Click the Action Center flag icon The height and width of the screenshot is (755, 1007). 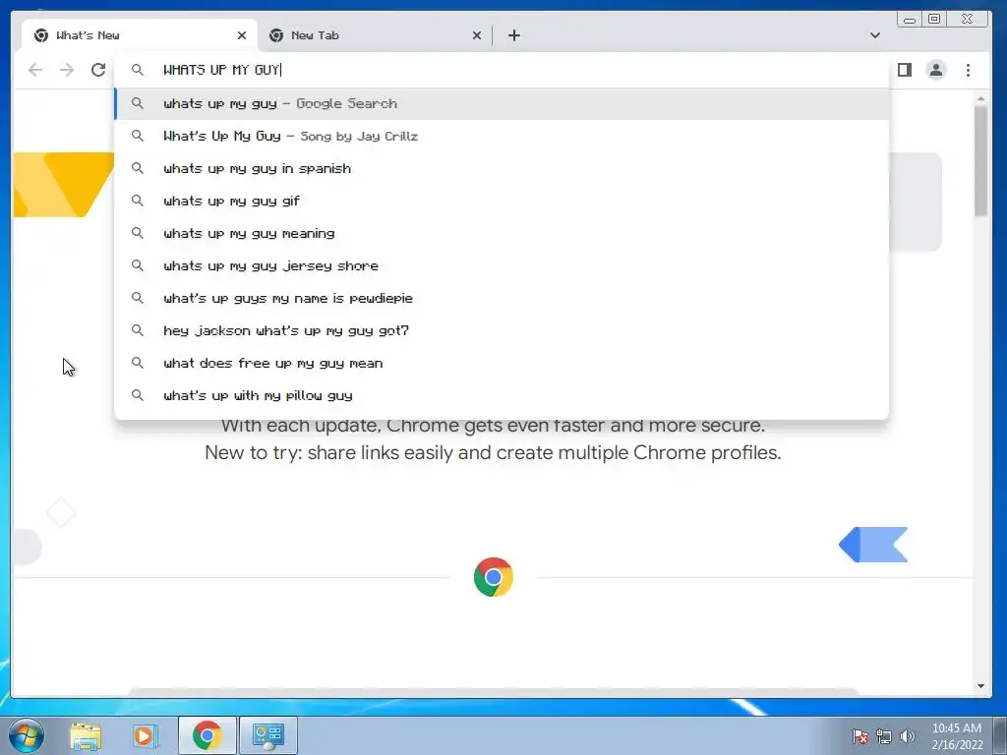pyautogui.click(x=860, y=736)
